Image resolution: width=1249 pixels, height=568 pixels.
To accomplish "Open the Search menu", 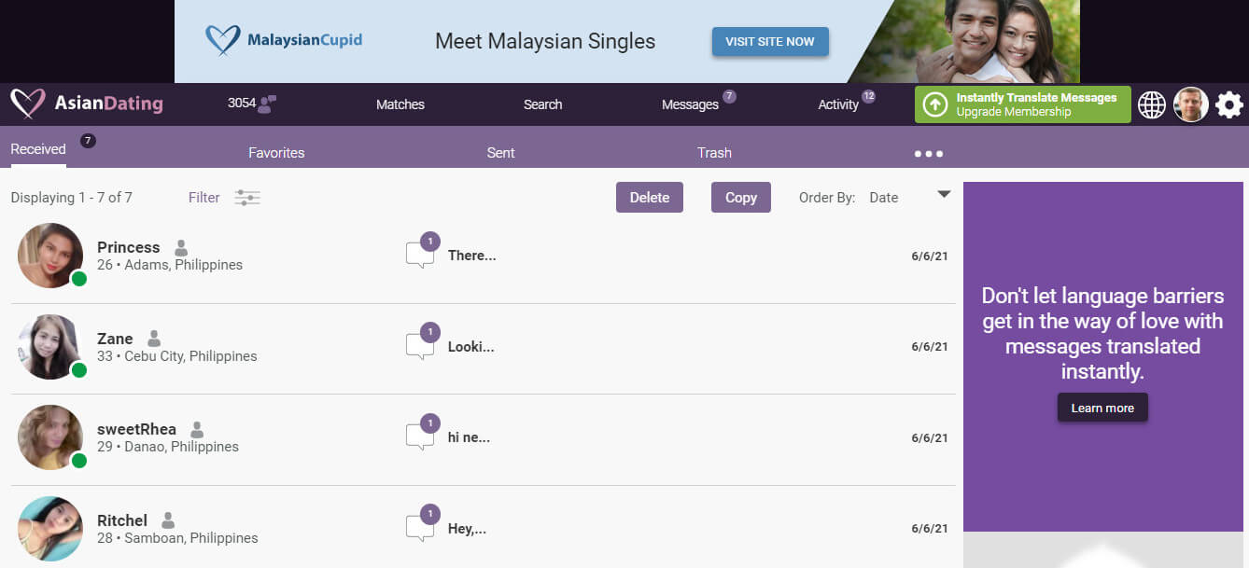I will [543, 104].
